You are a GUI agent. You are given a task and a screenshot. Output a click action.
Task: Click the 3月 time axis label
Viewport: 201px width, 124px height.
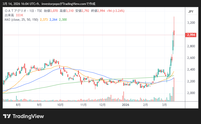coord(164,105)
